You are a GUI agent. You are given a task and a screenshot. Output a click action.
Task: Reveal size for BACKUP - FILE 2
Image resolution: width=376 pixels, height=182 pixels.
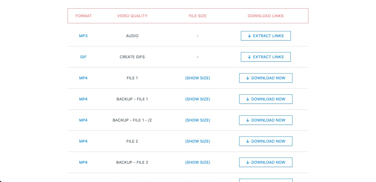click(198, 162)
